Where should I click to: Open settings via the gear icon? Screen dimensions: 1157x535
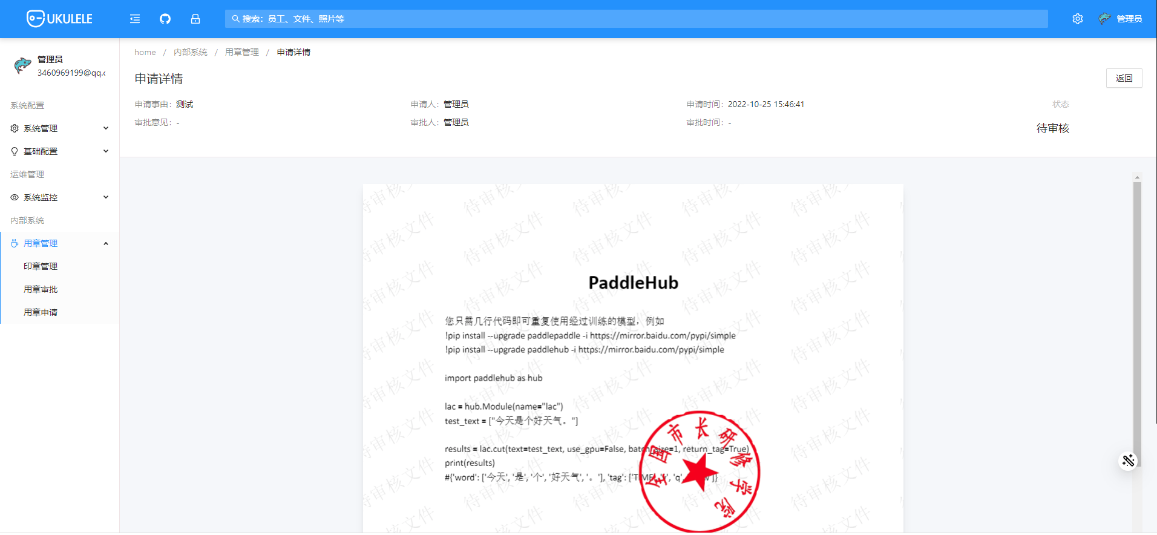coord(1078,19)
